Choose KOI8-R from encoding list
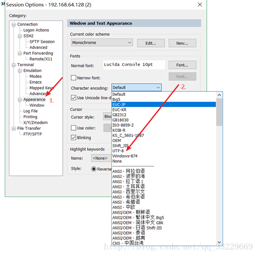Screen dimensions: 258x256 (164, 130)
